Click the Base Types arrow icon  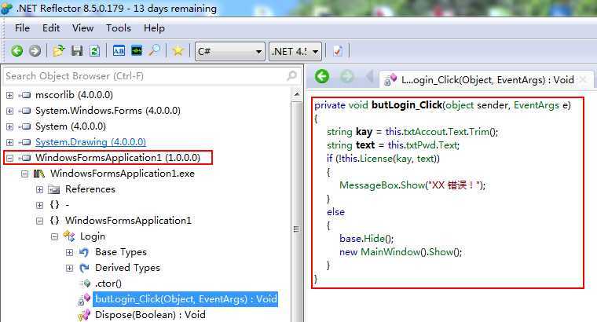pos(84,252)
